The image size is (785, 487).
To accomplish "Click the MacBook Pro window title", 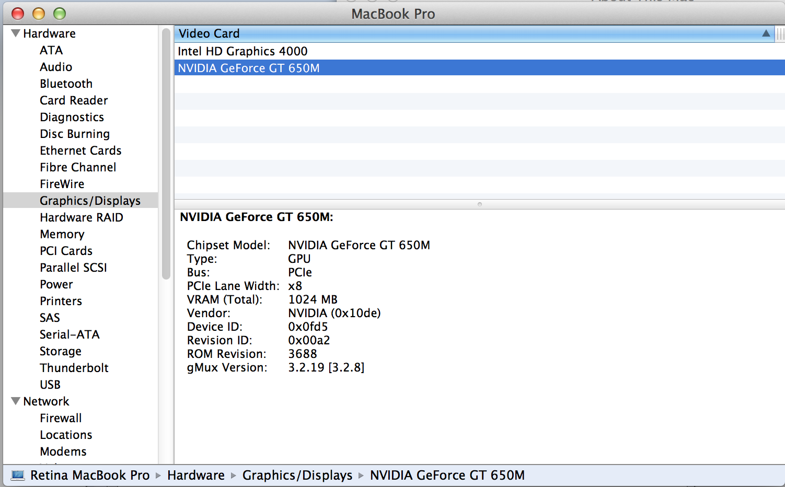I will point(393,14).
